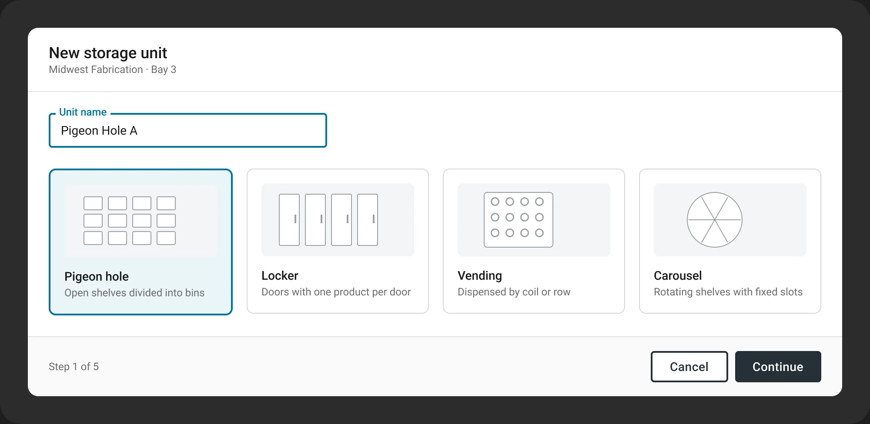Click 'Midwest Fabrication · Bay 3' subtitle
Screen dimensions: 870x424
(113, 70)
